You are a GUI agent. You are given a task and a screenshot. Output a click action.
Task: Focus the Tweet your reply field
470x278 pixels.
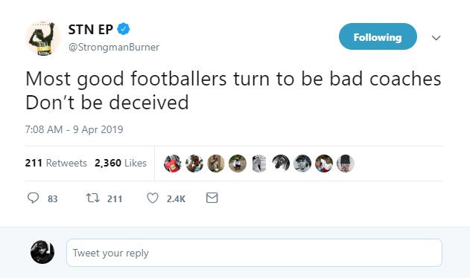pyautogui.click(x=254, y=253)
